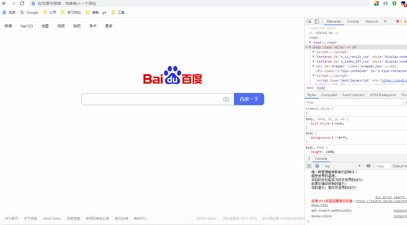Open the 地图 link
This screenshot has height=225, width=407.
(45, 26)
